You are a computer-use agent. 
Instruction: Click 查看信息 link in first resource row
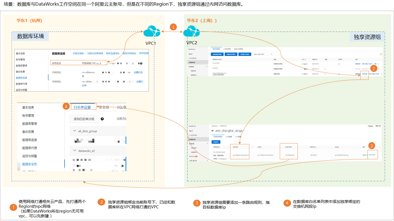tap(358, 64)
